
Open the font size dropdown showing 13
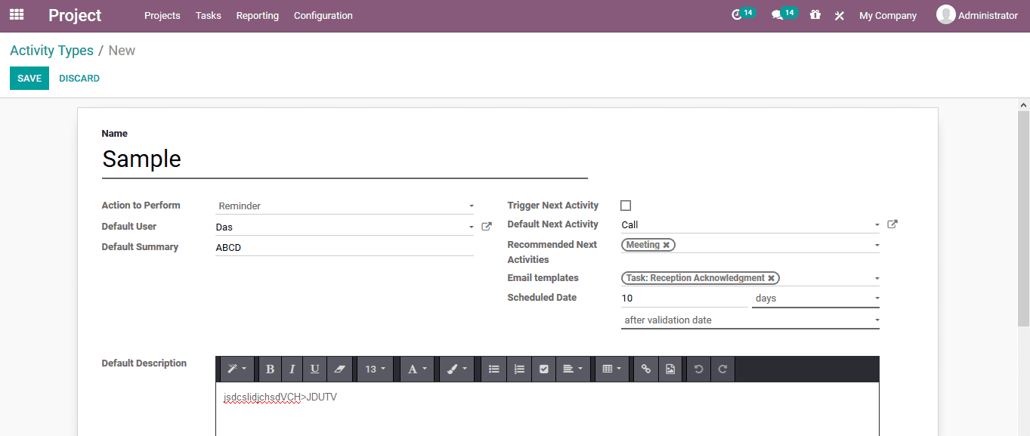[375, 369]
